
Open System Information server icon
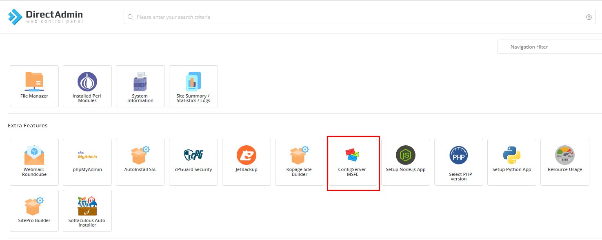[140, 81]
